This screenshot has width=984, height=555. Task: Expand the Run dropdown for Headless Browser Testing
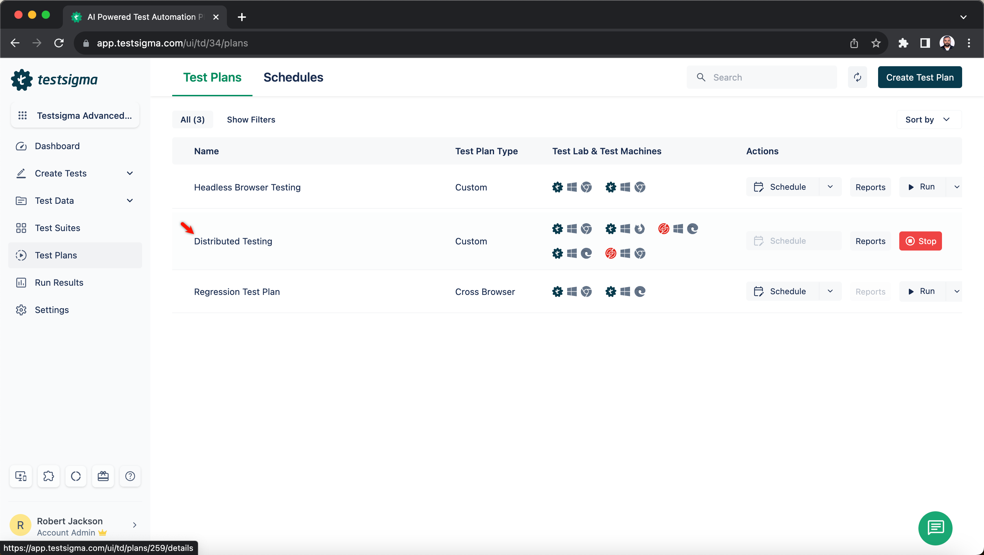click(957, 187)
